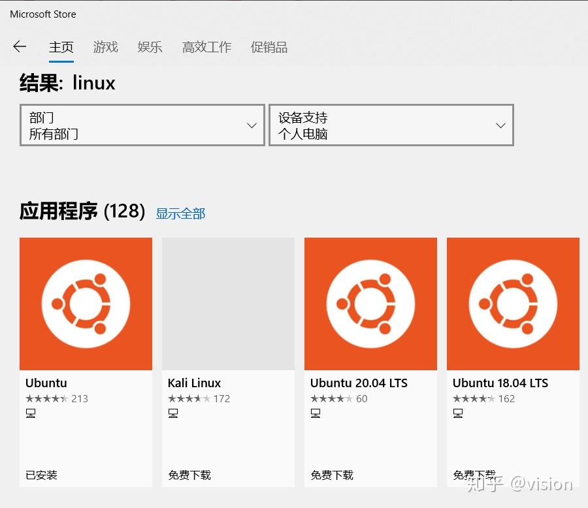
Task: Click the star rating for Ubuntu 213
Action: coord(47,398)
